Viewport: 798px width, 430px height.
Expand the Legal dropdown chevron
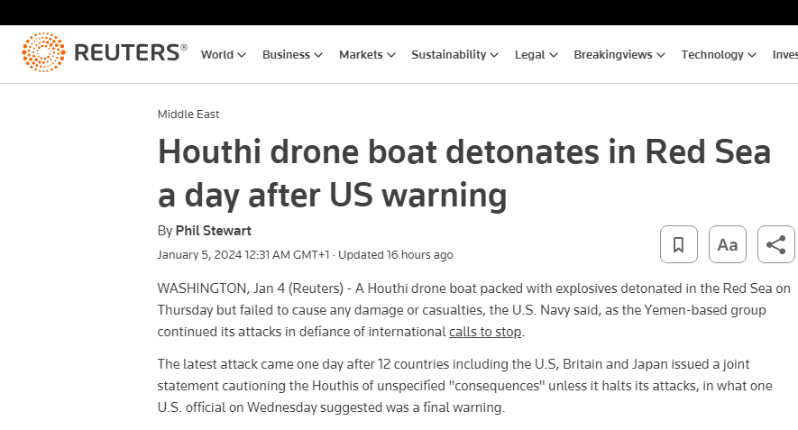(553, 55)
